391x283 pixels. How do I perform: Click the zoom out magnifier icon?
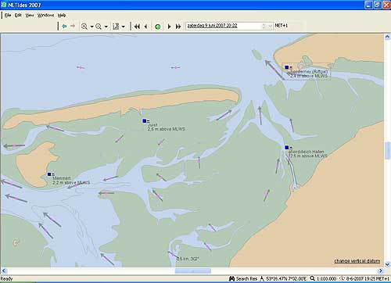99,27
